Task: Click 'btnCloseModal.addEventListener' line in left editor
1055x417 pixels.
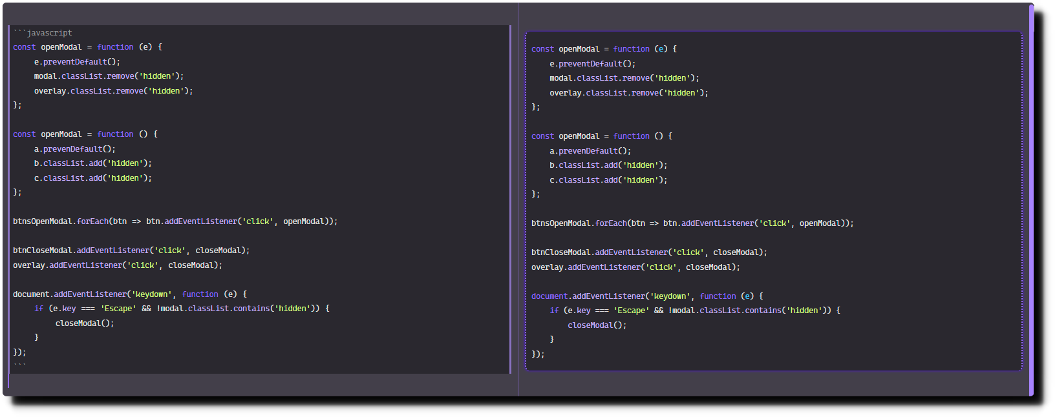Action: [131, 250]
